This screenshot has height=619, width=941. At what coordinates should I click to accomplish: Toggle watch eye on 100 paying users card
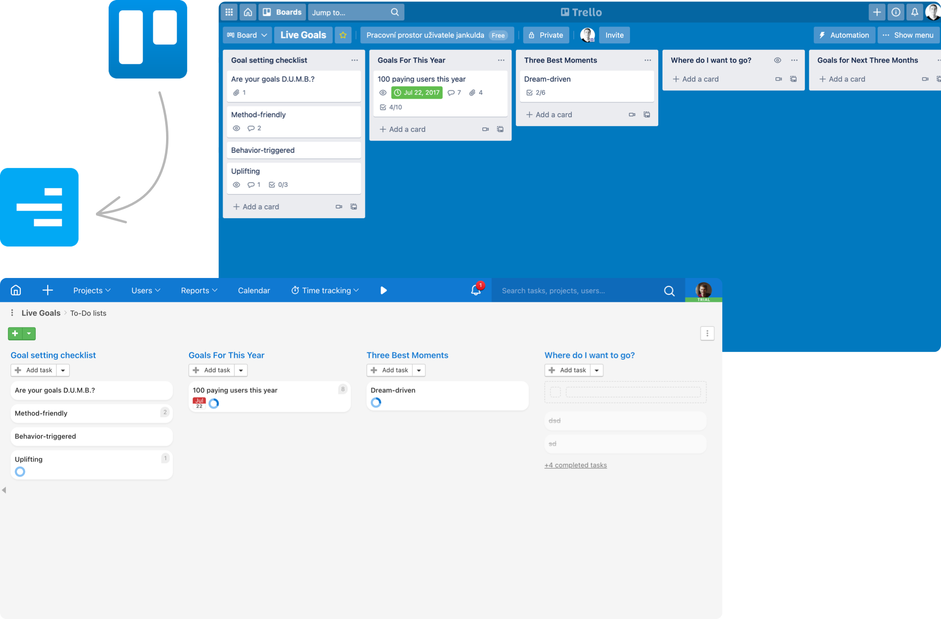point(383,93)
